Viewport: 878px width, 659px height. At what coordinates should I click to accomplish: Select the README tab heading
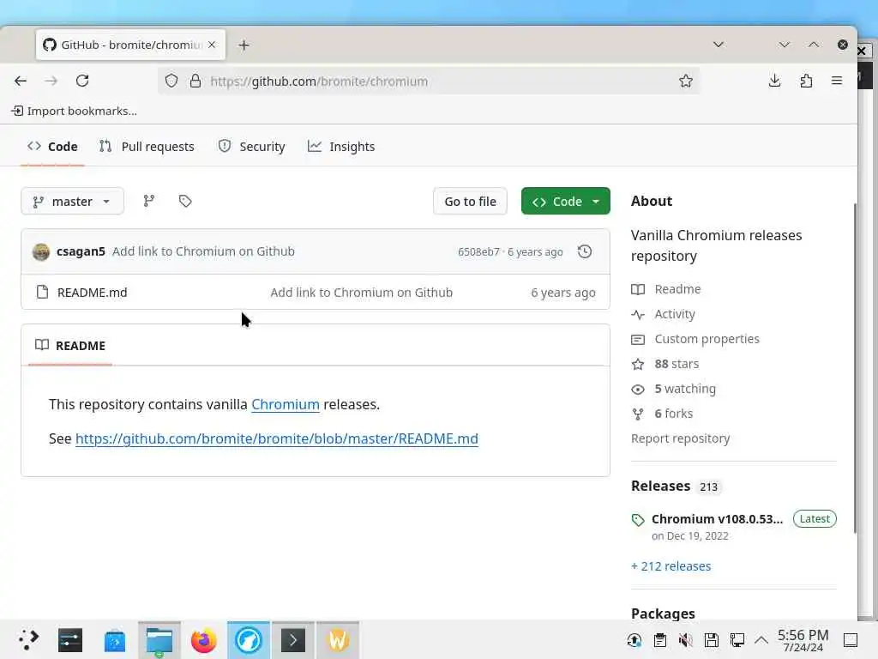pos(70,346)
